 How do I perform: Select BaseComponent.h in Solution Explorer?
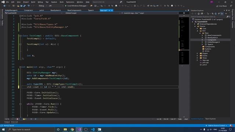pyautogui.click(x=214, y=35)
